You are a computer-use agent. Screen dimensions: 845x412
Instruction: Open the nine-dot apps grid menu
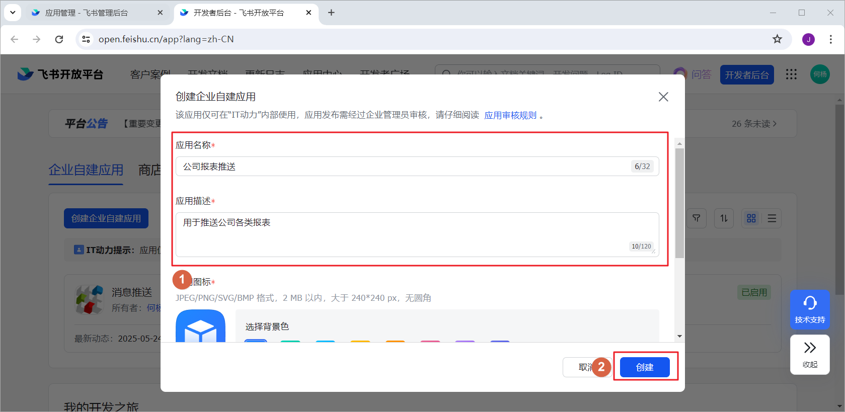click(791, 74)
